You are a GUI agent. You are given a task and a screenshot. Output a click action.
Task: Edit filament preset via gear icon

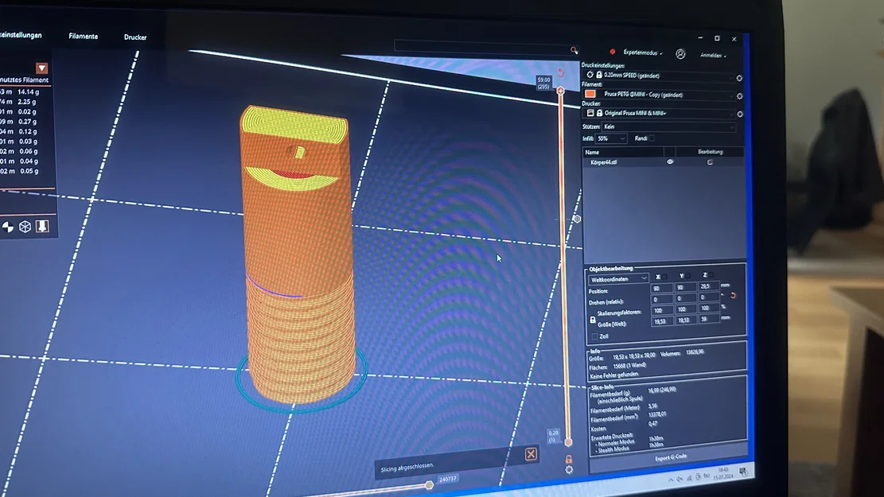pyautogui.click(x=740, y=96)
